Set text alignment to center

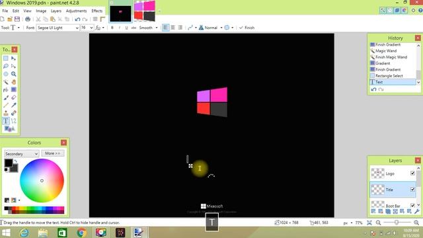coord(173,28)
